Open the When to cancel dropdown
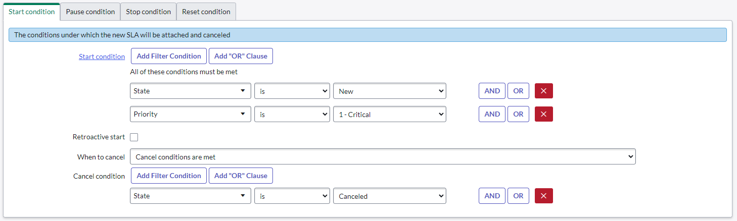 383,157
